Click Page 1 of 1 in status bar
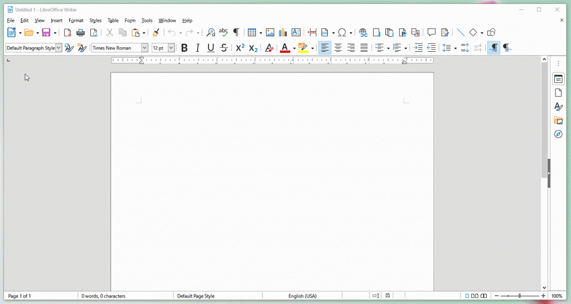 click(20, 296)
